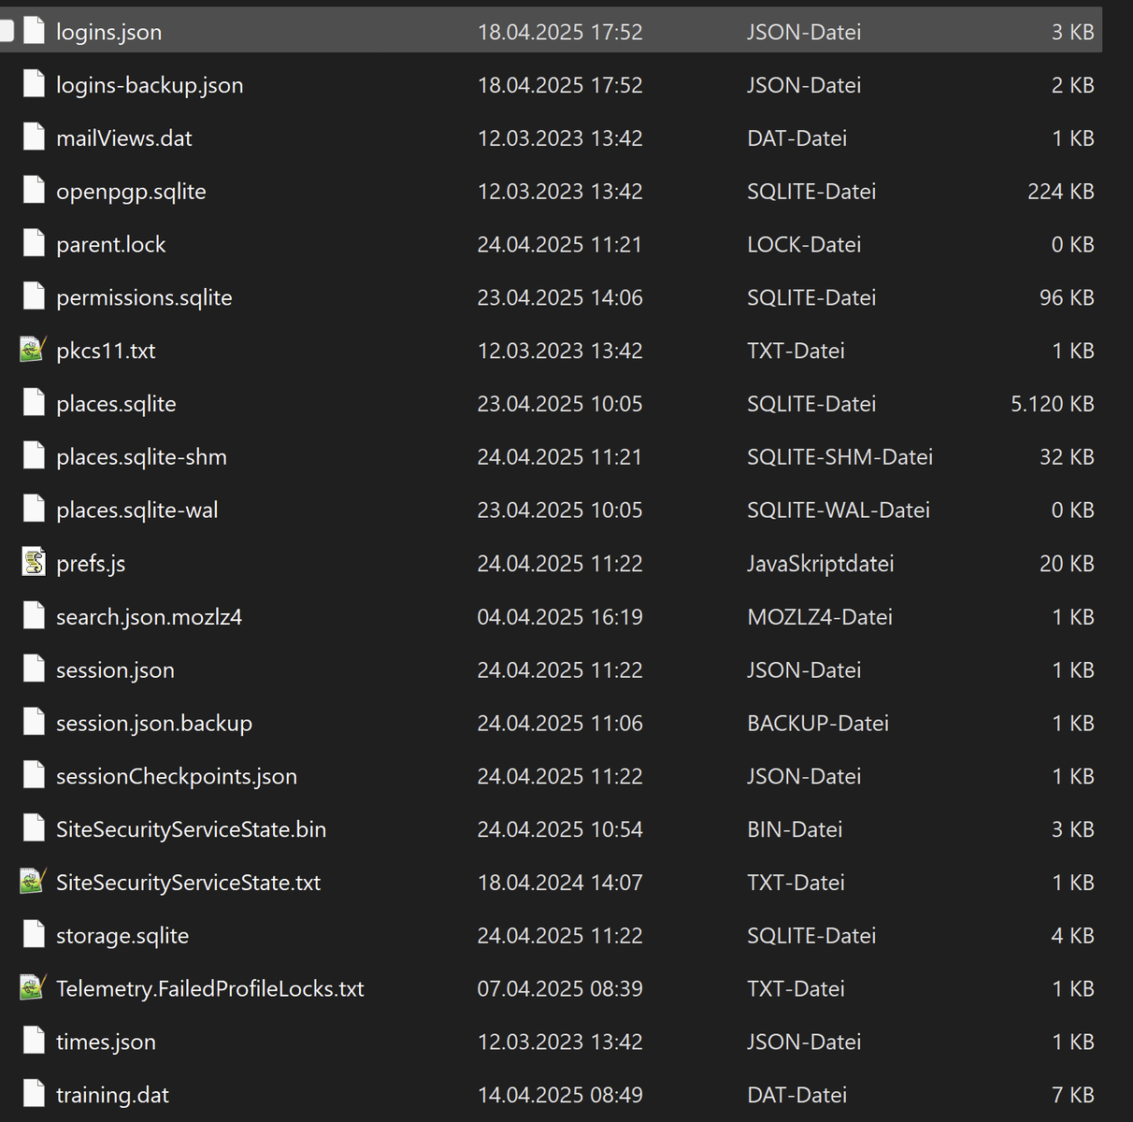Select the file name sessionCheckpoints.json
This screenshot has width=1133, height=1122.
(x=177, y=777)
